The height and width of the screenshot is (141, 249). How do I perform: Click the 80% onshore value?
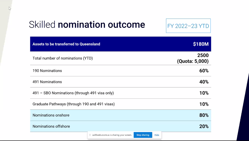pyautogui.click(x=204, y=115)
